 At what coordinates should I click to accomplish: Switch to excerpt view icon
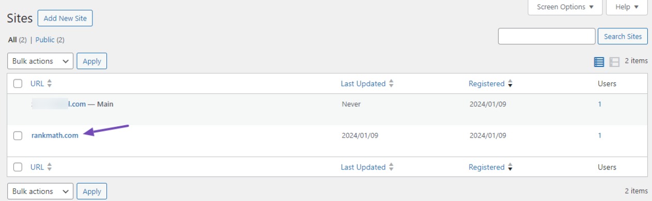click(614, 62)
